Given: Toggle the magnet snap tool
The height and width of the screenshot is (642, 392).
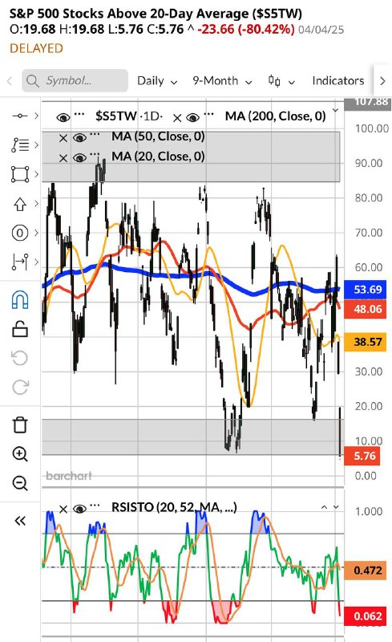Looking at the screenshot, I should [x=20, y=299].
